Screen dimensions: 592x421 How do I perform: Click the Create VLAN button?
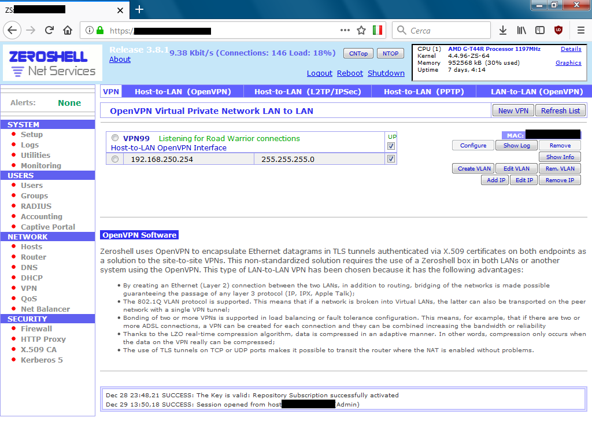click(474, 168)
